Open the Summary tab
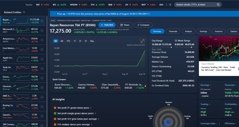This screenshot has width=239, height=127. 157,31
